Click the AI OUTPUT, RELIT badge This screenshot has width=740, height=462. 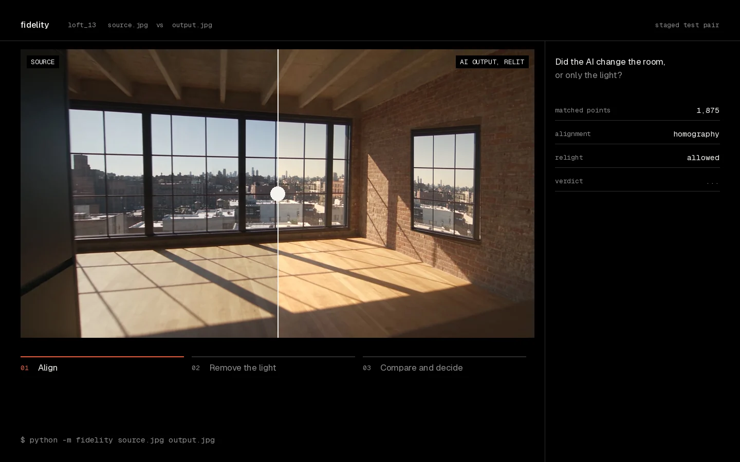pyautogui.click(x=492, y=62)
